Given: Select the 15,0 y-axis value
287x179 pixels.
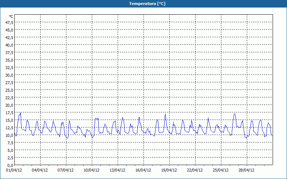Looking at the screenshot, I should coord(9,120).
